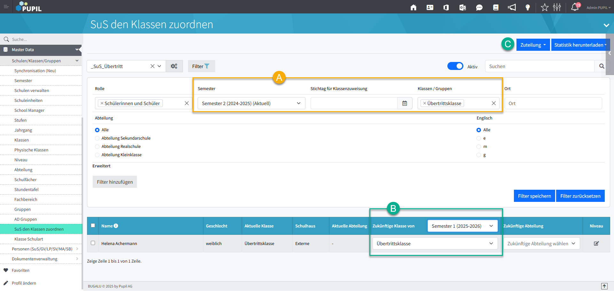Select Alle under Englisch
The image size is (614, 291).
tap(479, 130)
